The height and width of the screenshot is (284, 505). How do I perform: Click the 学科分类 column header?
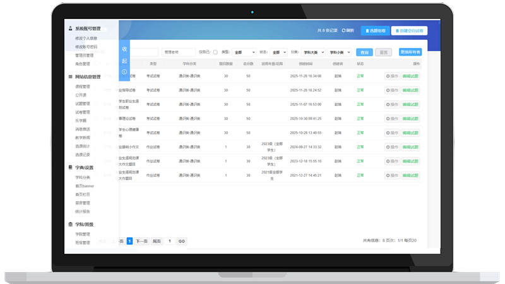tap(189, 64)
